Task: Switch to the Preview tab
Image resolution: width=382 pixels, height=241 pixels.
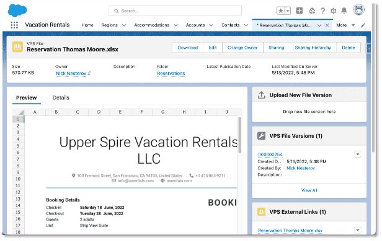Action: click(26, 98)
